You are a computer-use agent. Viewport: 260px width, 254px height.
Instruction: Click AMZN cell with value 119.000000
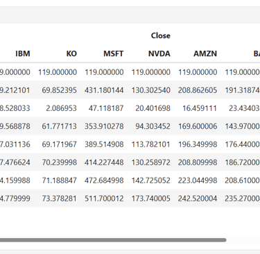tap(198, 72)
